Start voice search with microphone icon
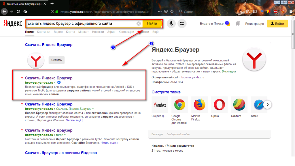This screenshot has width=295, height=166. click(x=171, y=24)
